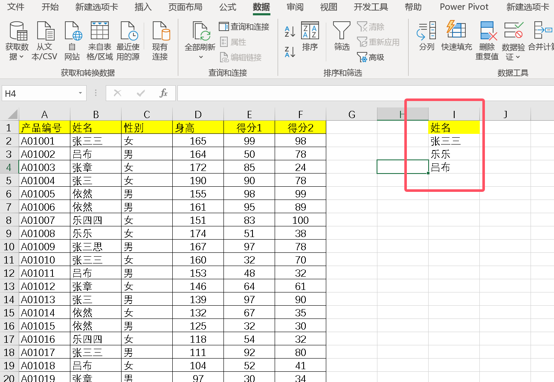554x382 pixels.
Task: Expand the 全部刷新 dropdown arrow
Action: click(201, 57)
